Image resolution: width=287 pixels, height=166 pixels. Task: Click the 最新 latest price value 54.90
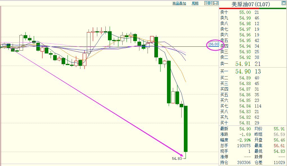click(245, 129)
